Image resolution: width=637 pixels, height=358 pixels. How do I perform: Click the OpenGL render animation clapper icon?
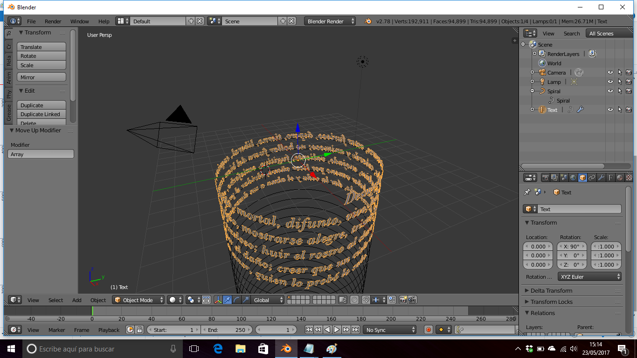412,300
